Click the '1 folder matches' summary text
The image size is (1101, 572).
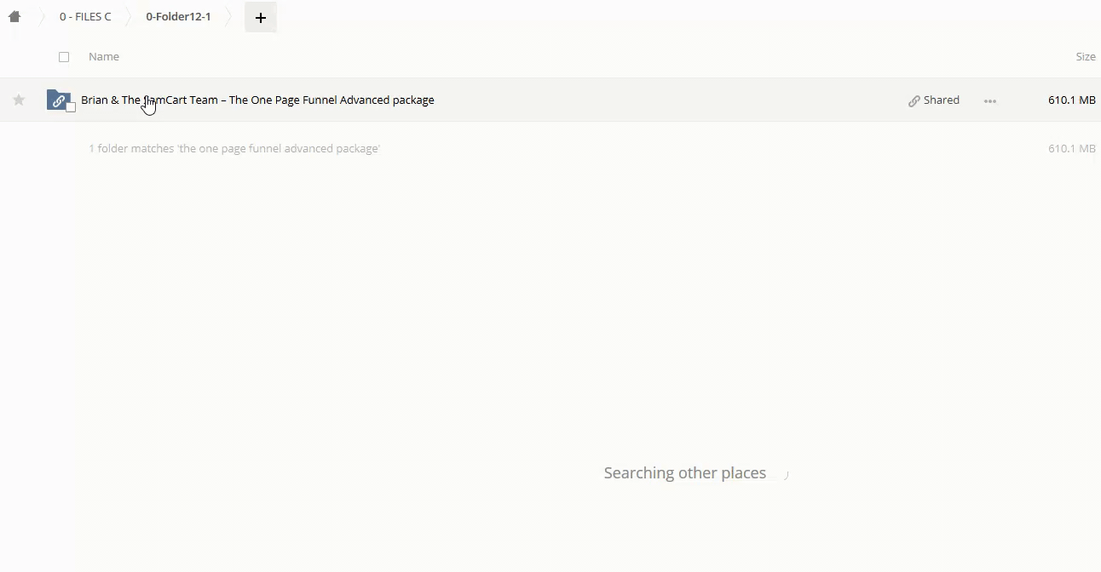(234, 149)
